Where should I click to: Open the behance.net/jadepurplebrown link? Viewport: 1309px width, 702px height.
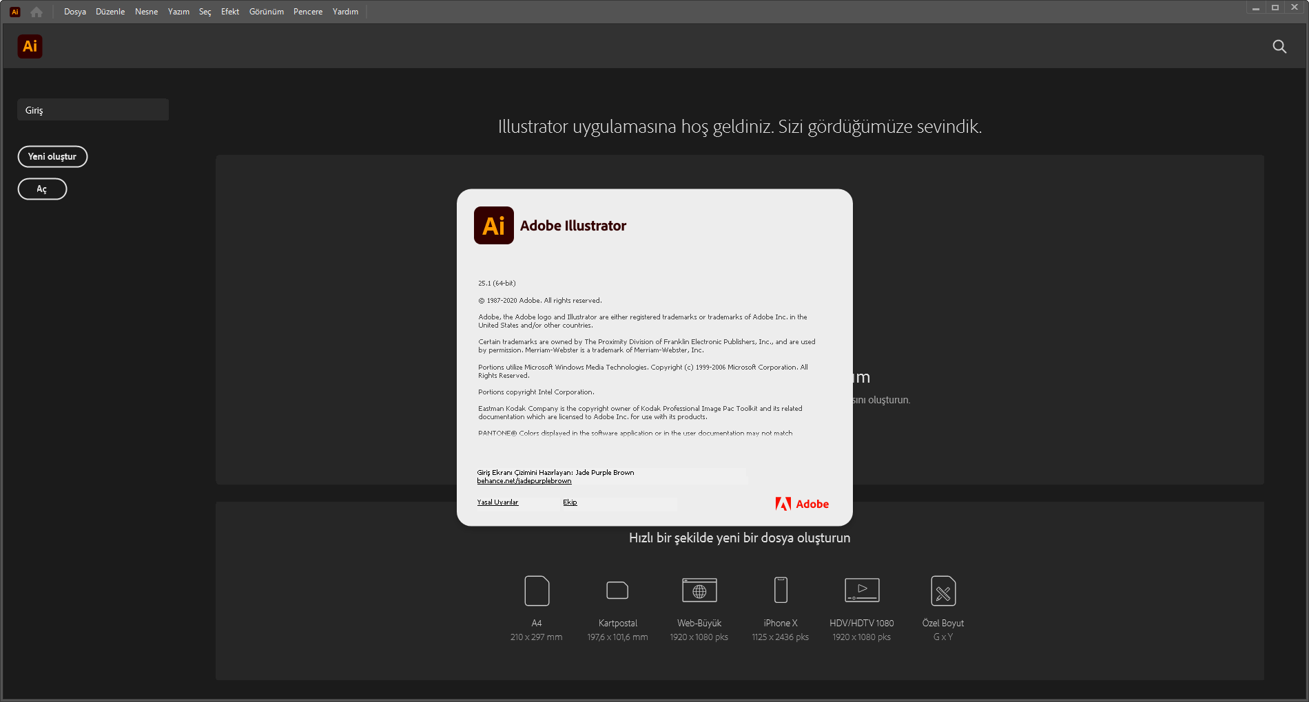(x=524, y=481)
